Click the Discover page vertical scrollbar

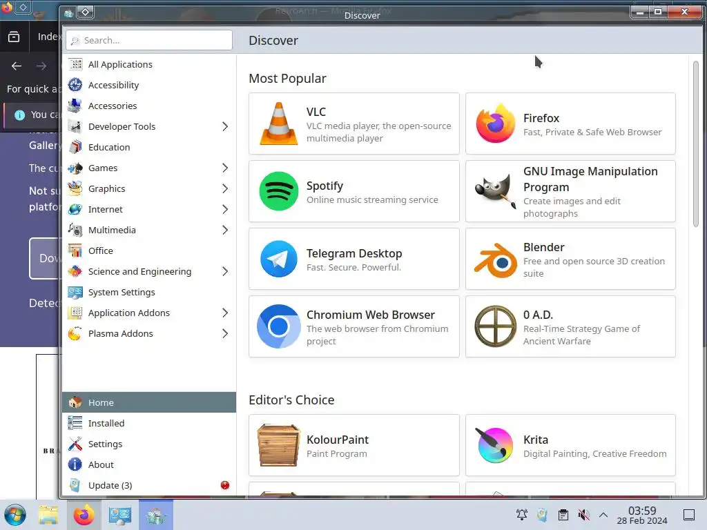point(696,144)
